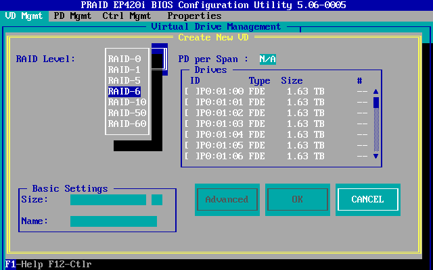Switch to the Properties tab
Image resolution: width=433 pixels, height=270 pixels.
click(x=194, y=16)
